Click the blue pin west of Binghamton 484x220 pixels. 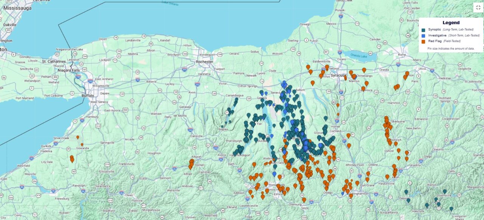click(343, 193)
